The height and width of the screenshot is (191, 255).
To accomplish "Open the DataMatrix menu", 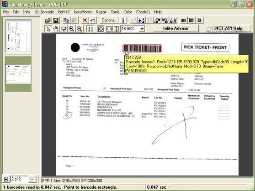I will pos(83,12).
